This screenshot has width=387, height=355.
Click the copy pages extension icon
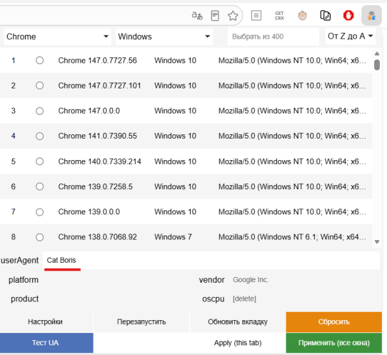click(325, 15)
